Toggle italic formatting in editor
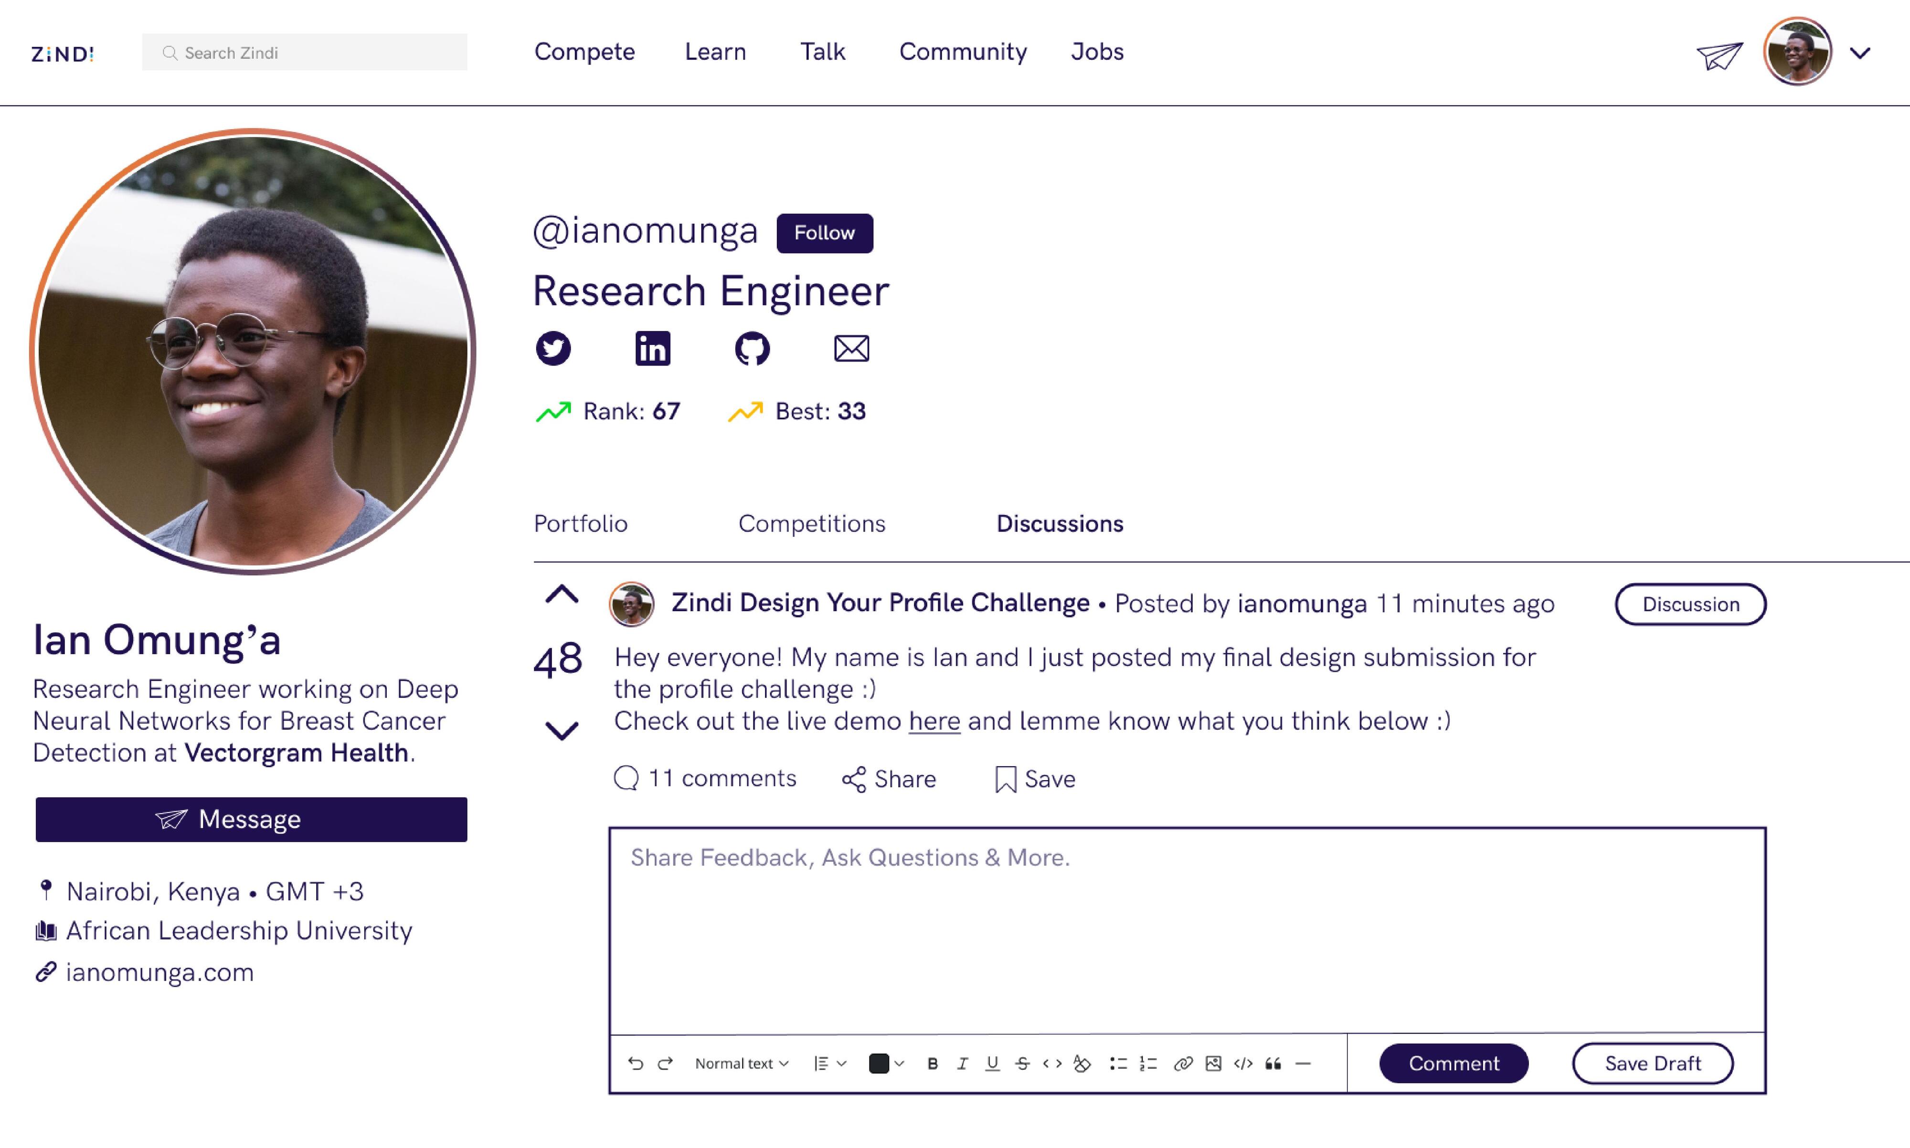 tap(962, 1064)
